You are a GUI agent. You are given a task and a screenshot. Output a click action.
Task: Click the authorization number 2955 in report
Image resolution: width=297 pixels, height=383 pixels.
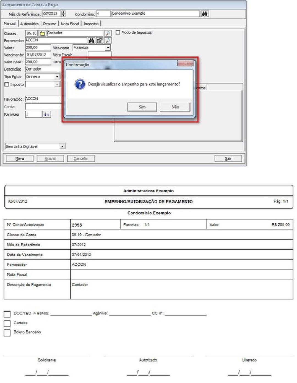pos(77,225)
